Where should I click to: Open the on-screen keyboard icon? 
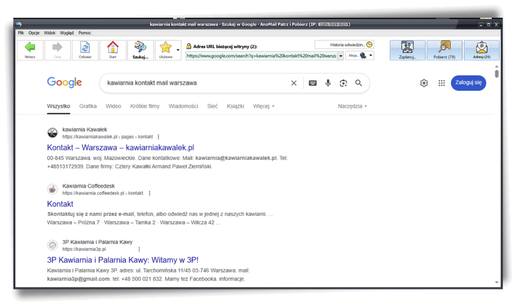click(x=313, y=83)
